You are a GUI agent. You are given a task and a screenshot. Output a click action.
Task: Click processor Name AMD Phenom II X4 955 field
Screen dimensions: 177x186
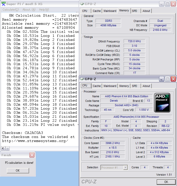(126, 96)
